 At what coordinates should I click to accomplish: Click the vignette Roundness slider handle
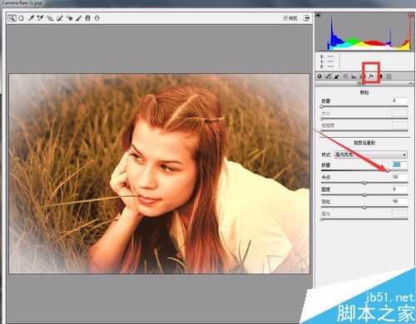point(364,195)
